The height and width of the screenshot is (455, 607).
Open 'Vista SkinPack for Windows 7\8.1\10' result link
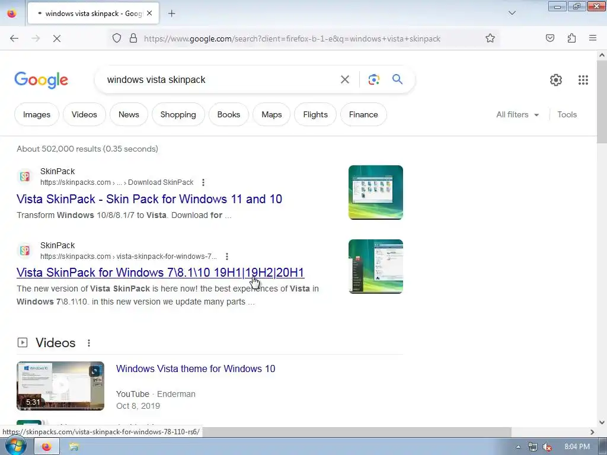[160, 273]
